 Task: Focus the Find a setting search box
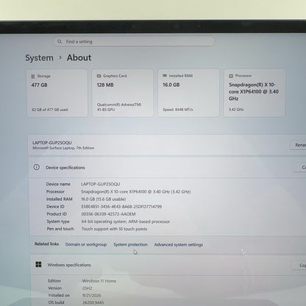pos(134,41)
